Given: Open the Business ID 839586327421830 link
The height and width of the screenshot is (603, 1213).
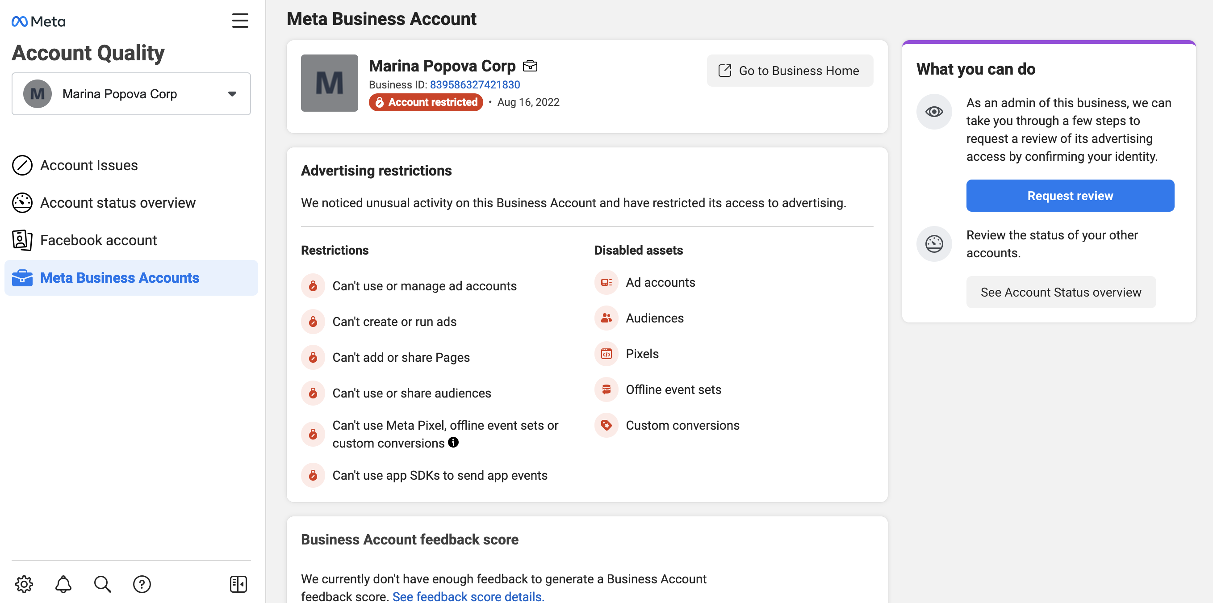Looking at the screenshot, I should pyautogui.click(x=475, y=85).
